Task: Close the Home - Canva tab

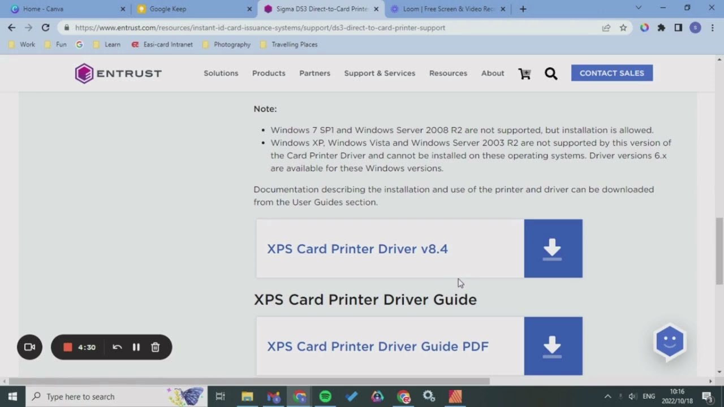Action: [123, 8]
